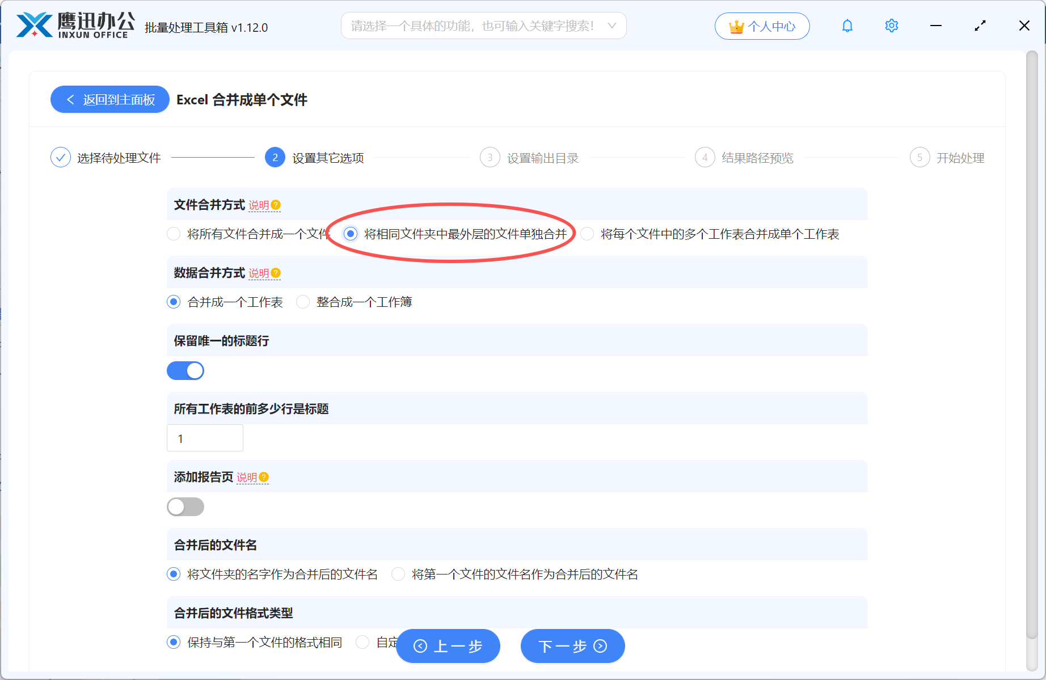Click the help icon beside 数据合并方式说明
The image size is (1046, 680).
276,272
